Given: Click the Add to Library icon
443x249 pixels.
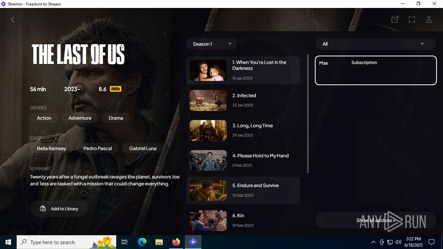Looking at the screenshot, I should tap(43, 209).
